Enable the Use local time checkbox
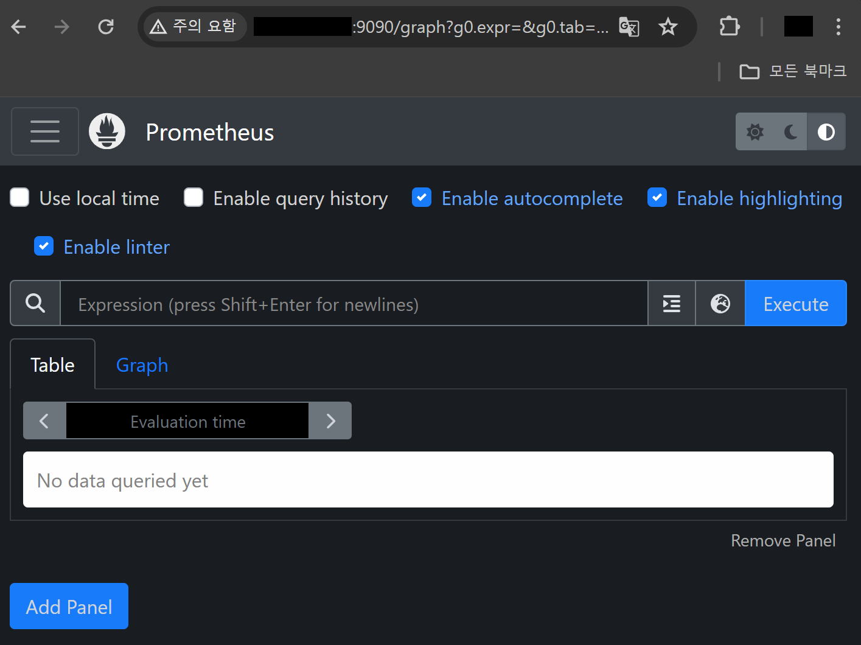Screen dimensions: 861x645 20,198
